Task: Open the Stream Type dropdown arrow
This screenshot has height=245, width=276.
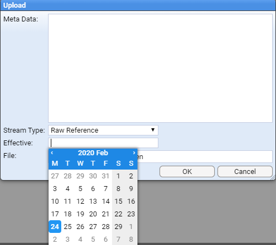Action: 153,130
